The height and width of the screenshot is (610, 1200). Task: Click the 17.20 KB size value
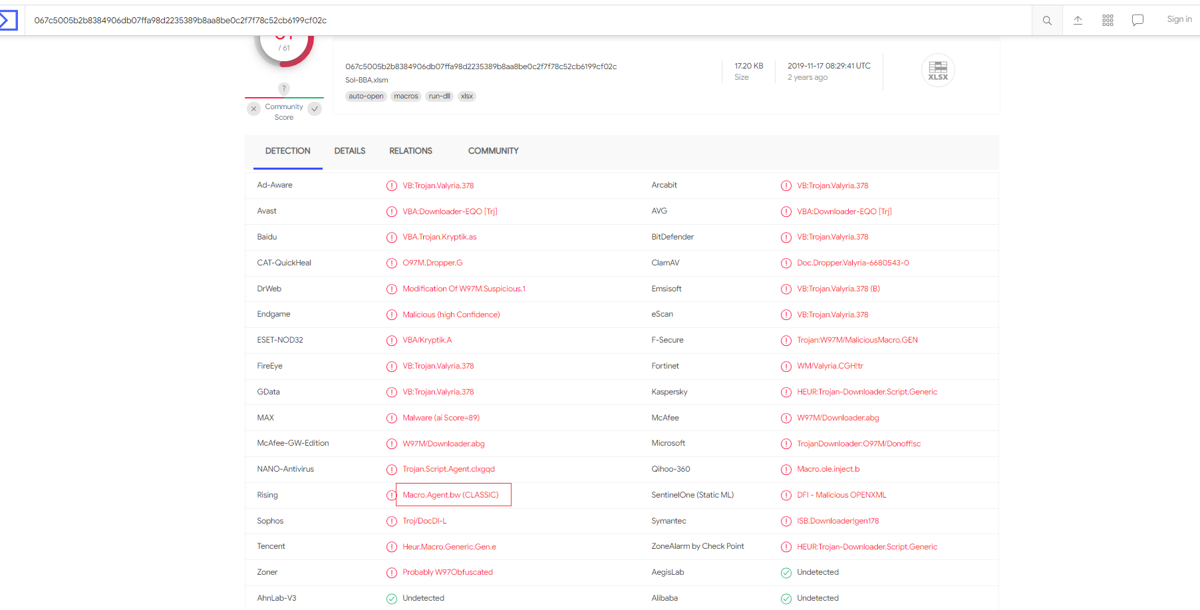748,66
